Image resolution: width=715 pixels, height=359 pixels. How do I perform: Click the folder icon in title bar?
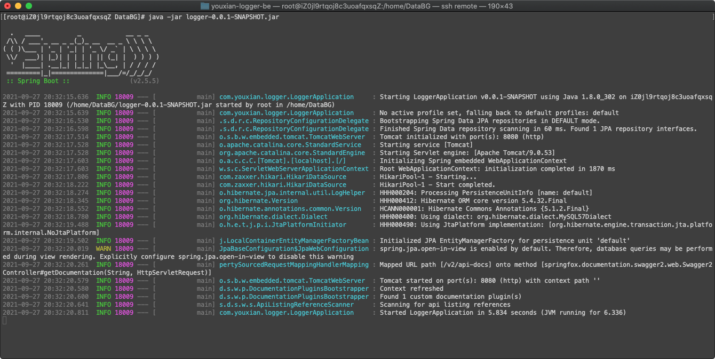(205, 6)
